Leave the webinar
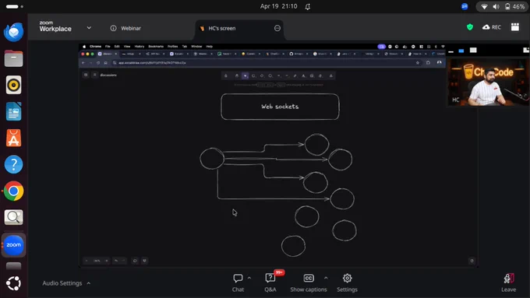 508,282
